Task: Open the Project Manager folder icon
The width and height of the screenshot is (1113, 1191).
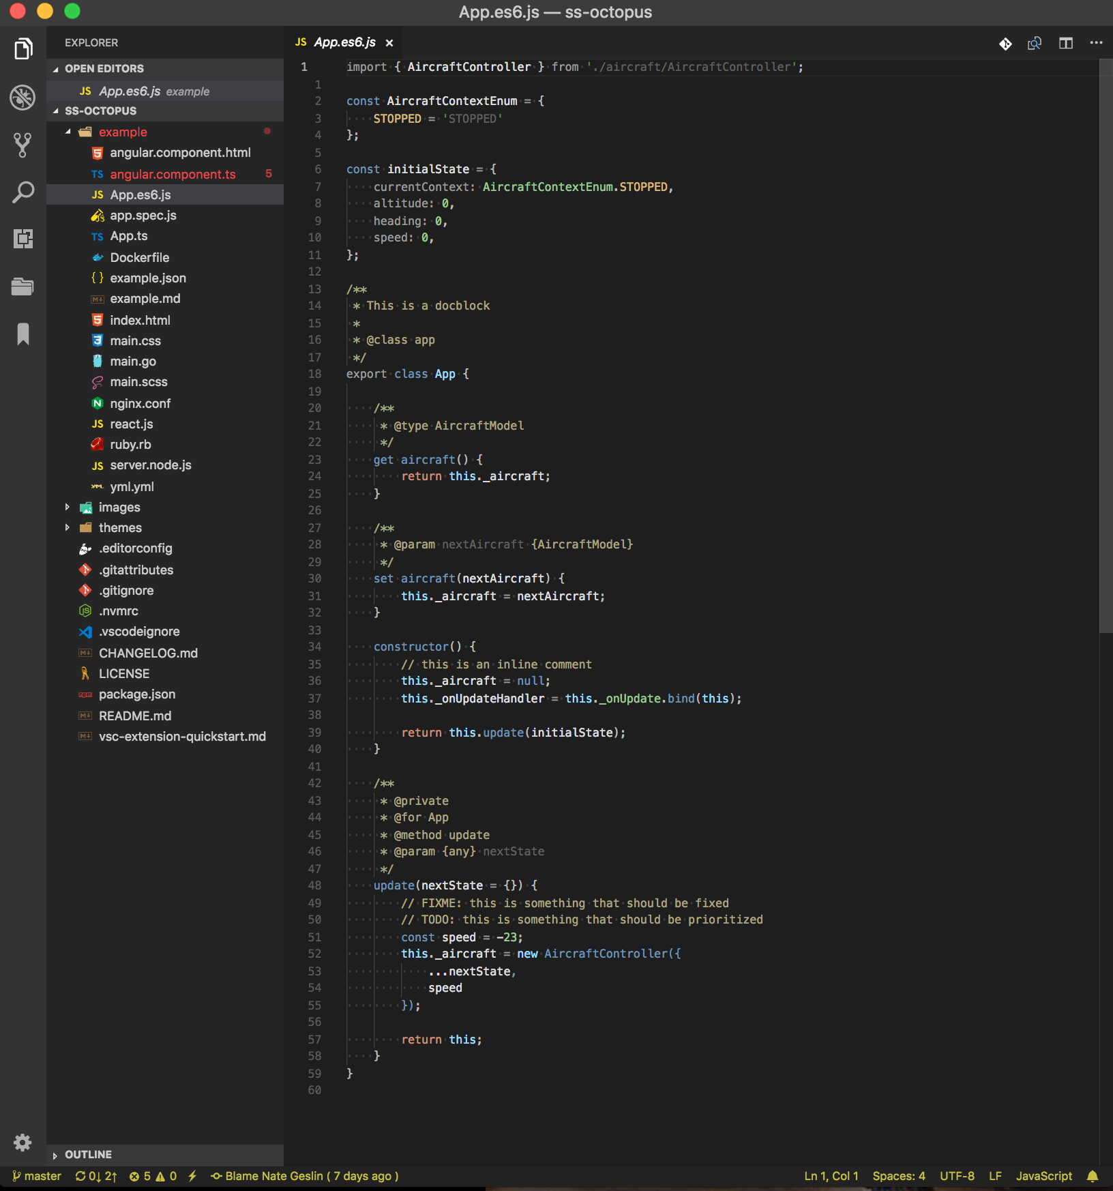Action: (x=23, y=286)
